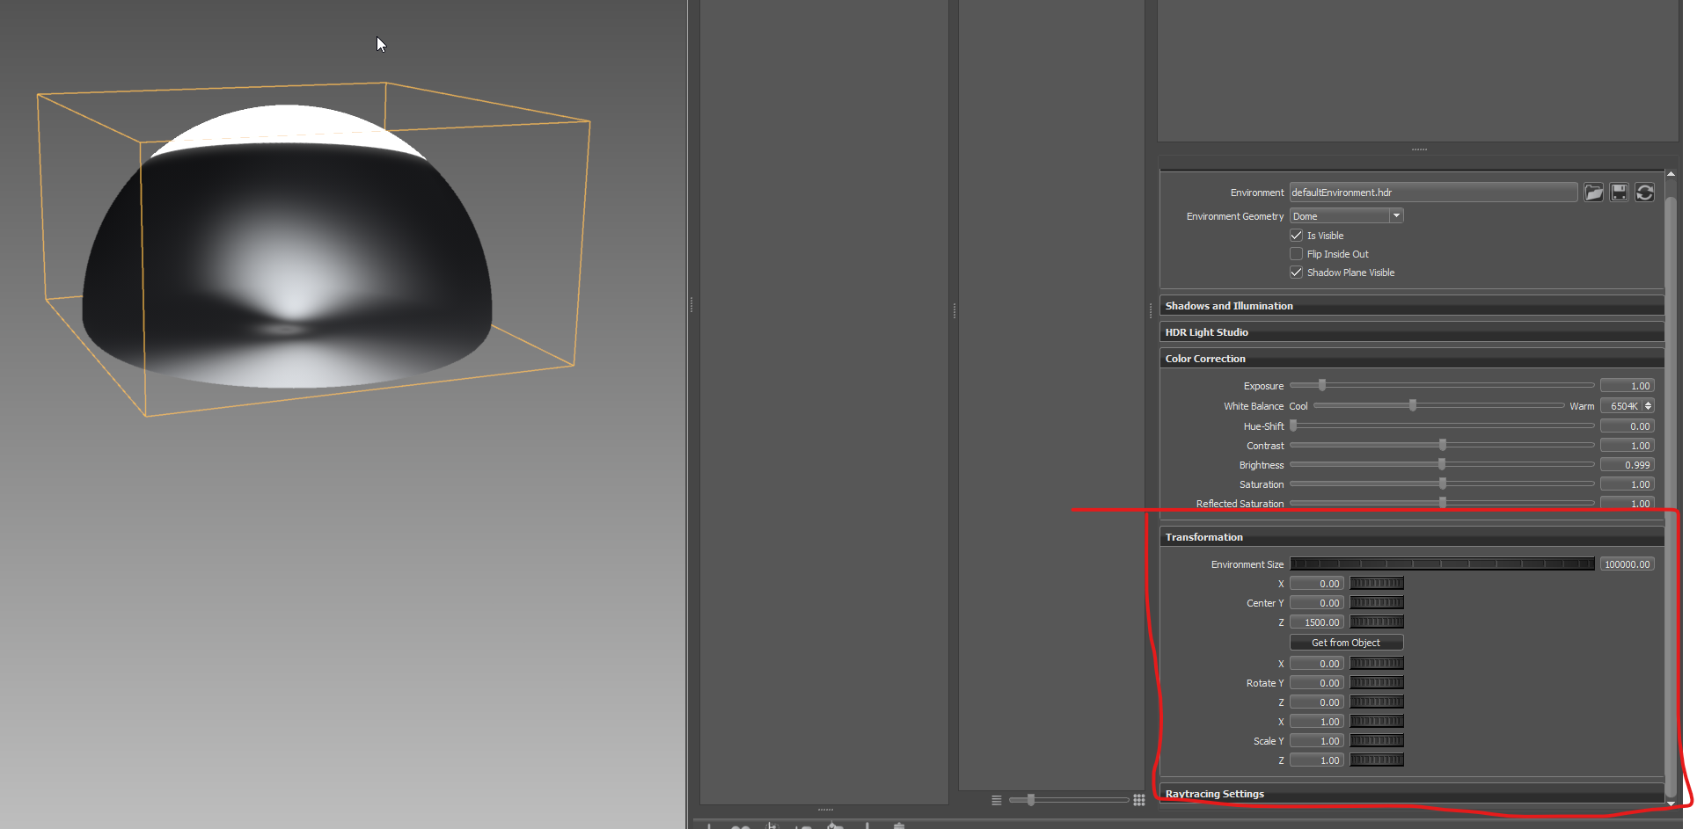Toggle Shadow Plane Visible checkbox
The height and width of the screenshot is (829, 1697).
1296,273
